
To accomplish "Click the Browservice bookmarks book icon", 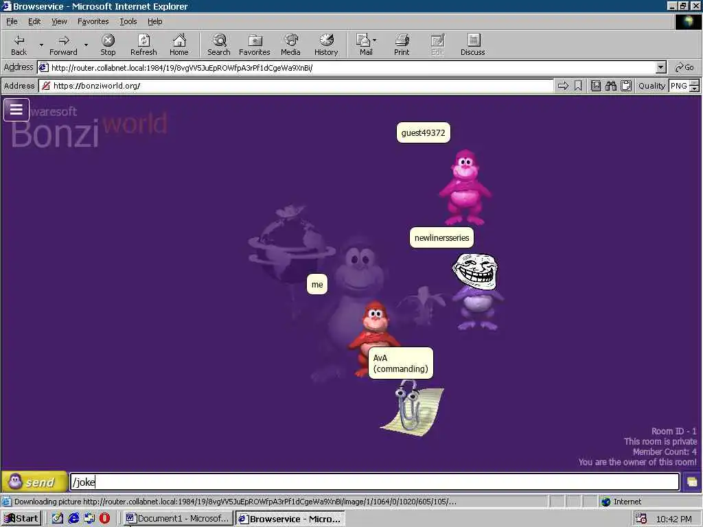I will [x=595, y=86].
